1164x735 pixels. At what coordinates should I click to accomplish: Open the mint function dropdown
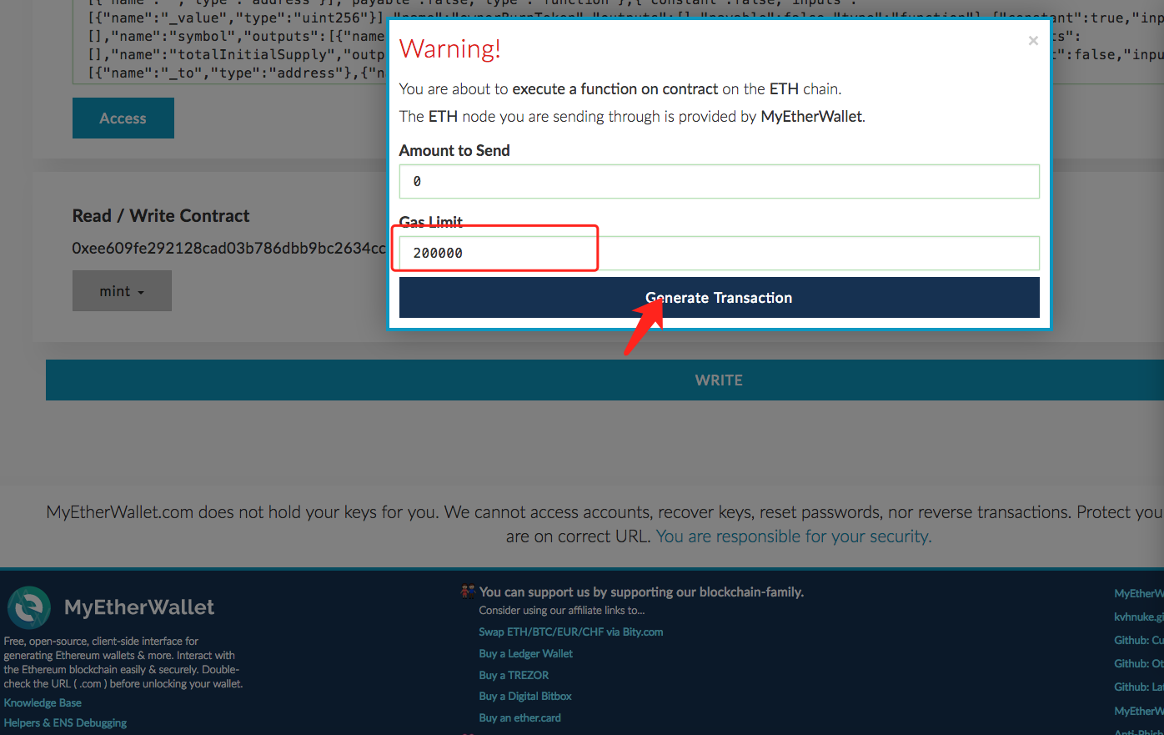(122, 291)
